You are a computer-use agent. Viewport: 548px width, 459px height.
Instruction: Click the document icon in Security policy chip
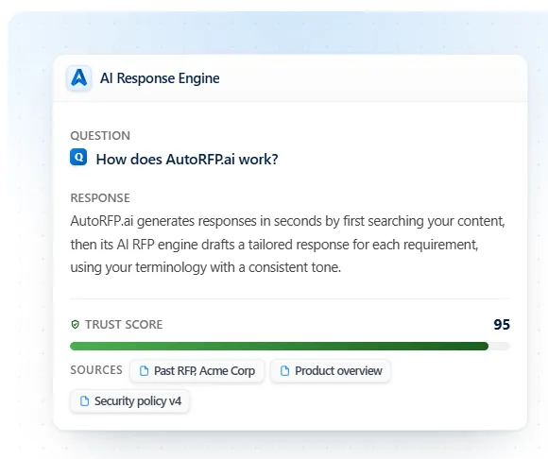tap(84, 401)
